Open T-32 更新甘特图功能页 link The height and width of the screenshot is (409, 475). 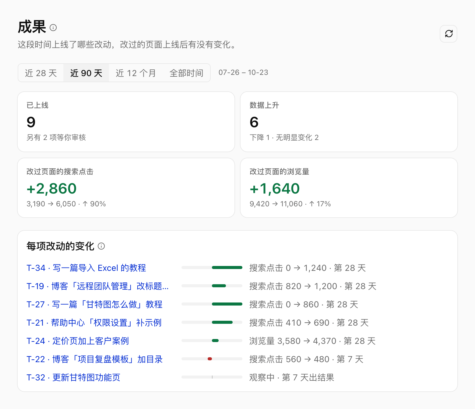click(x=73, y=377)
